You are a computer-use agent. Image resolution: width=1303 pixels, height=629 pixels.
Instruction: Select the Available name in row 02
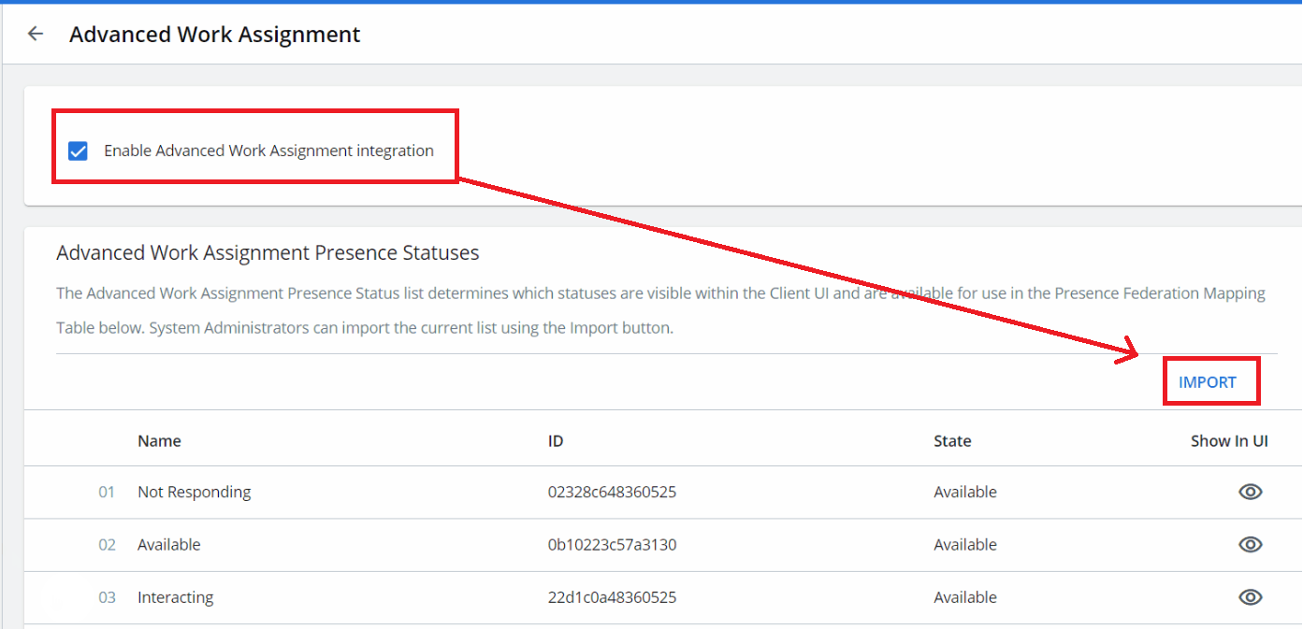168,545
